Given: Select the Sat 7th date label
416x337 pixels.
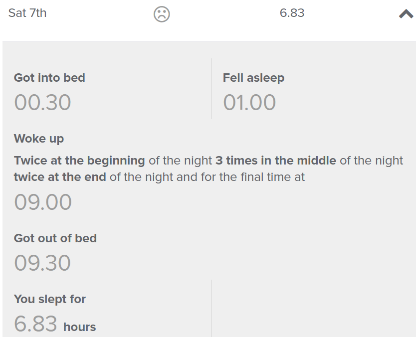Looking at the screenshot, I should point(27,13).
